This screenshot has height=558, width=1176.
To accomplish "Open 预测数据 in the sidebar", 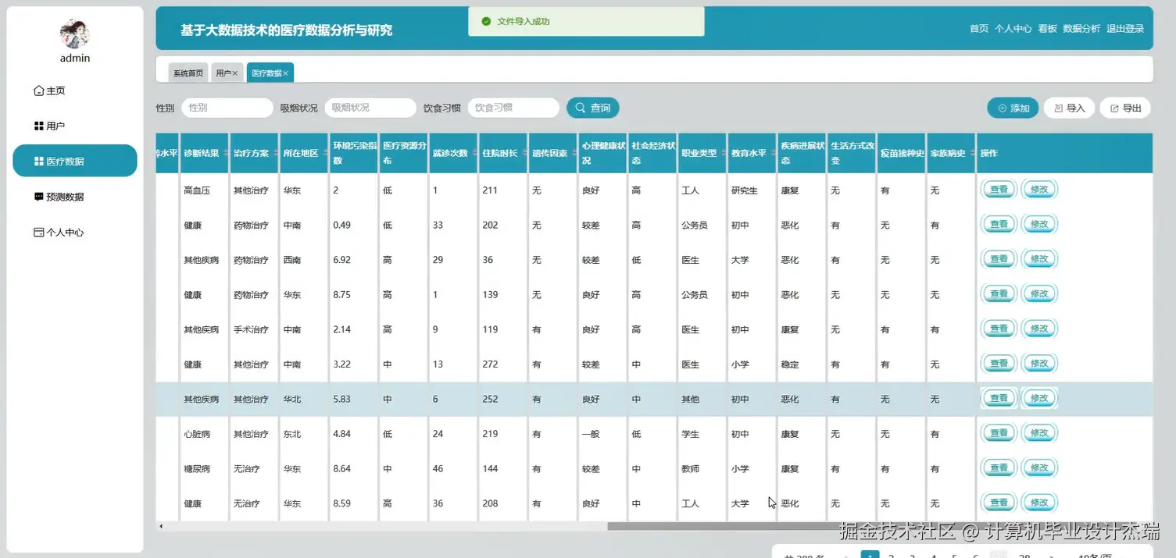I will [x=75, y=197].
